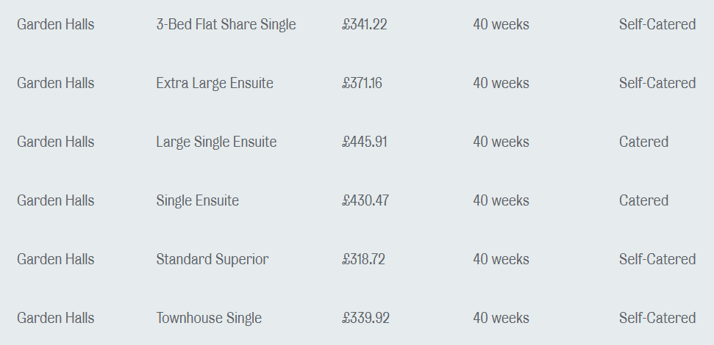714x345 pixels.
Task: Click the Large Single Ensuite text
Action: click(x=216, y=142)
